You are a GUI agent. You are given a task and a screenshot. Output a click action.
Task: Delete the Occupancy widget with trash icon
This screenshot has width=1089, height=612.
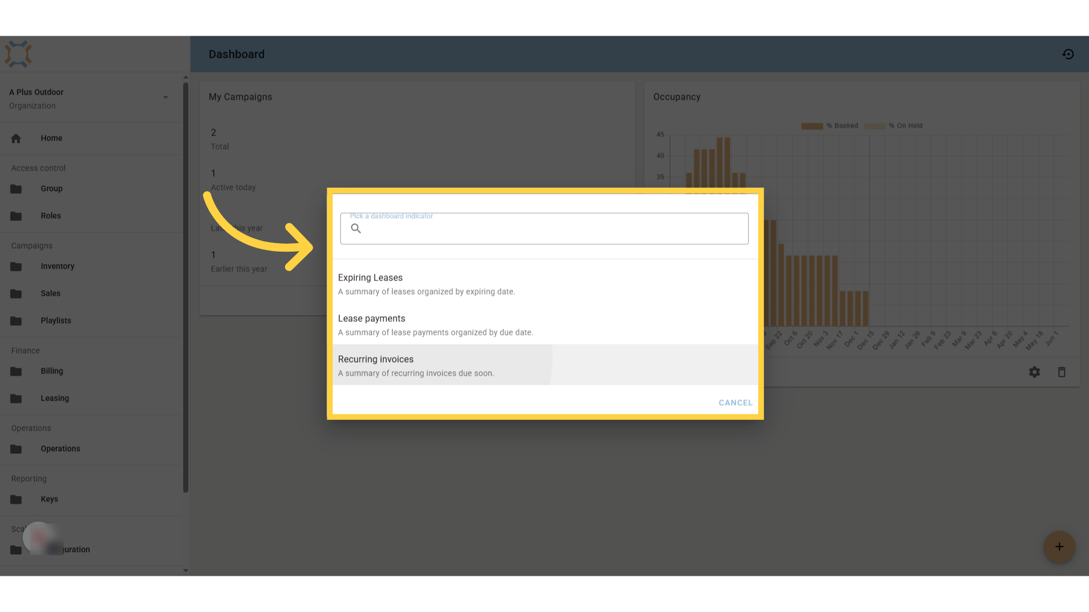coord(1062,372)
